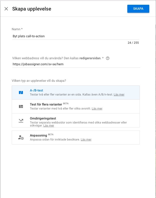Follow Läs mer link for Omdirigeringstest
The image size is (156, 198).
(x=49, y=125)
